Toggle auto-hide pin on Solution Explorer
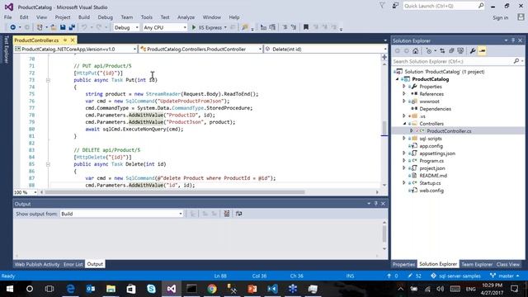Viewport: 528px width, 297px height. pyautogui.click(x=513, y=40)
